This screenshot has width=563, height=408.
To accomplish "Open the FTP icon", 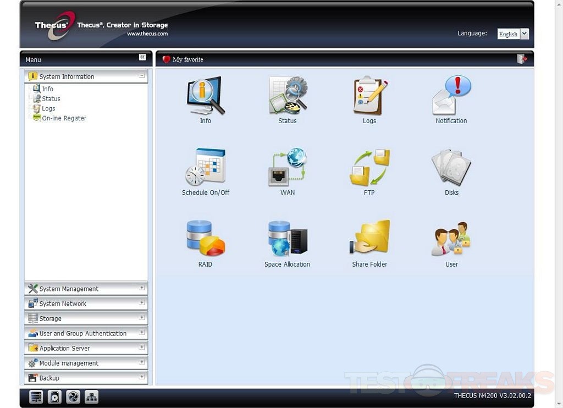I will (x=369, y=167).
